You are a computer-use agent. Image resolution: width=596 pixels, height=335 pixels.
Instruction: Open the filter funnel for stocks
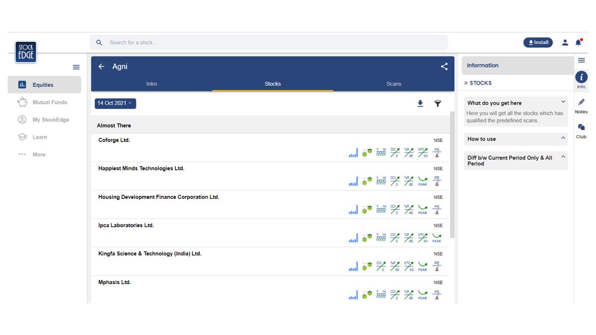438,104
